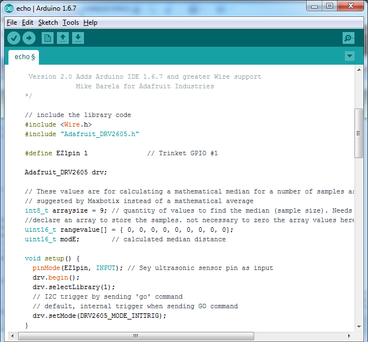Click the 'Version 2.0 Adds Arduino IDE' comment
This screenshot has height=342, width=368.
pyautogui.click(x=145, y=77)
